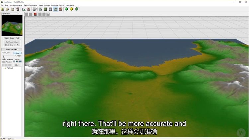Click the water level value field
This screenshot has width=249, height=140.
tap(18, 56)
